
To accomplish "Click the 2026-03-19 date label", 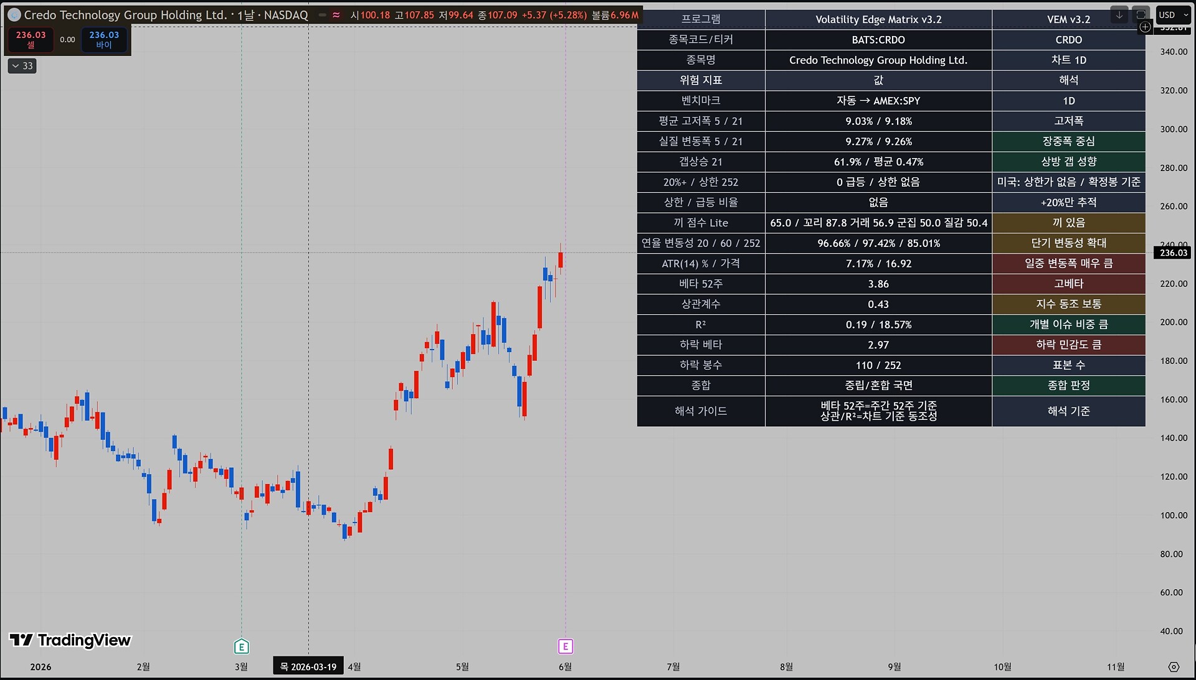I will [308, 667].
